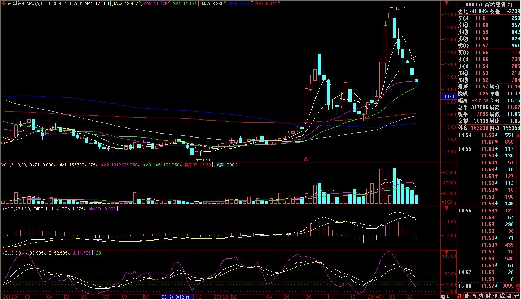Click the 买① order row at 11.56

[x=489, y=53]
